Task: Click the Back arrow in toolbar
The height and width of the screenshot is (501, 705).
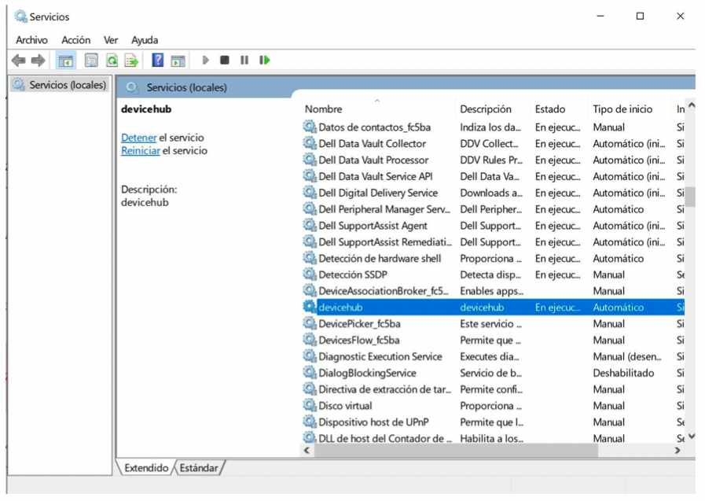Action: coord(18,61)
